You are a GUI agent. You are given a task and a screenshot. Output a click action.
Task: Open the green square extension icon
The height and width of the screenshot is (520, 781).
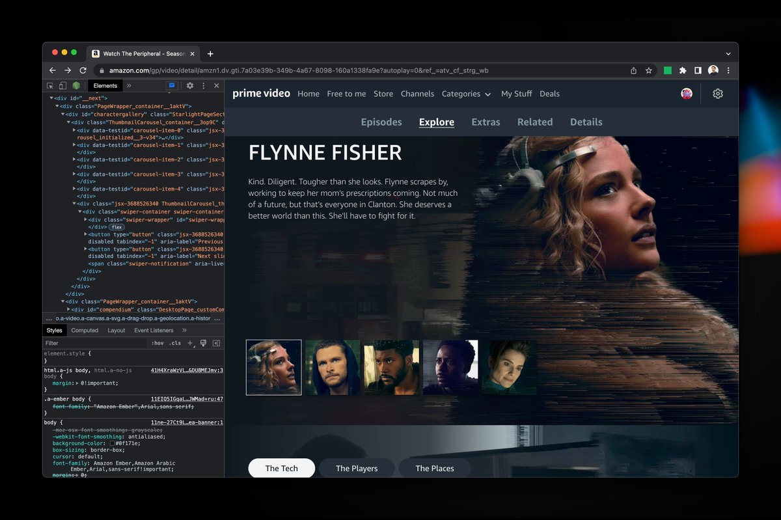(x=668, y=70)
